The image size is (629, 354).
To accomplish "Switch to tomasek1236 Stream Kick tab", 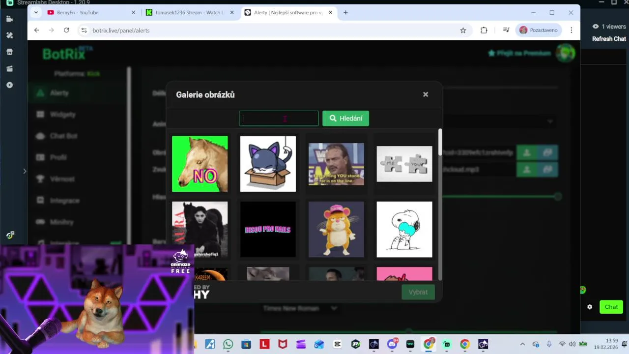I will [191, 12].
